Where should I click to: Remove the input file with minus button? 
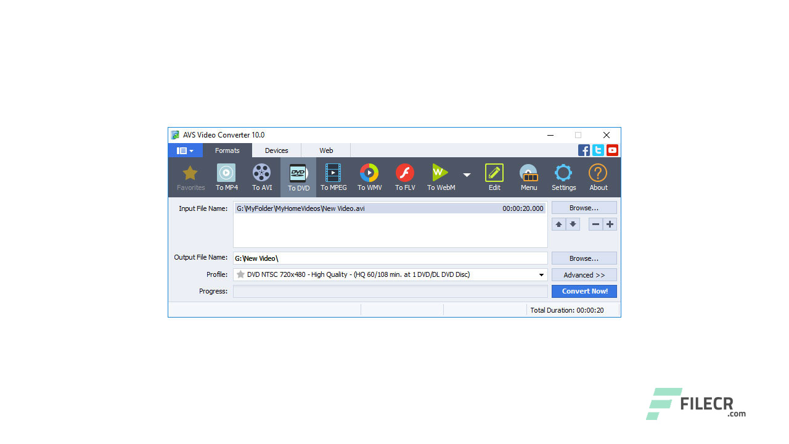tap(595, 224)
